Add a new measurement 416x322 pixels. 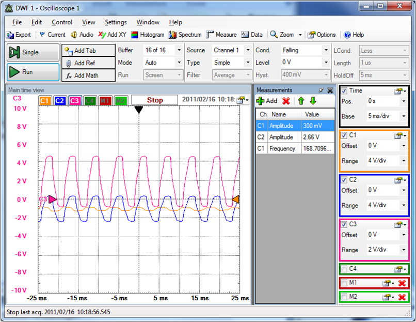coord(267,101)
